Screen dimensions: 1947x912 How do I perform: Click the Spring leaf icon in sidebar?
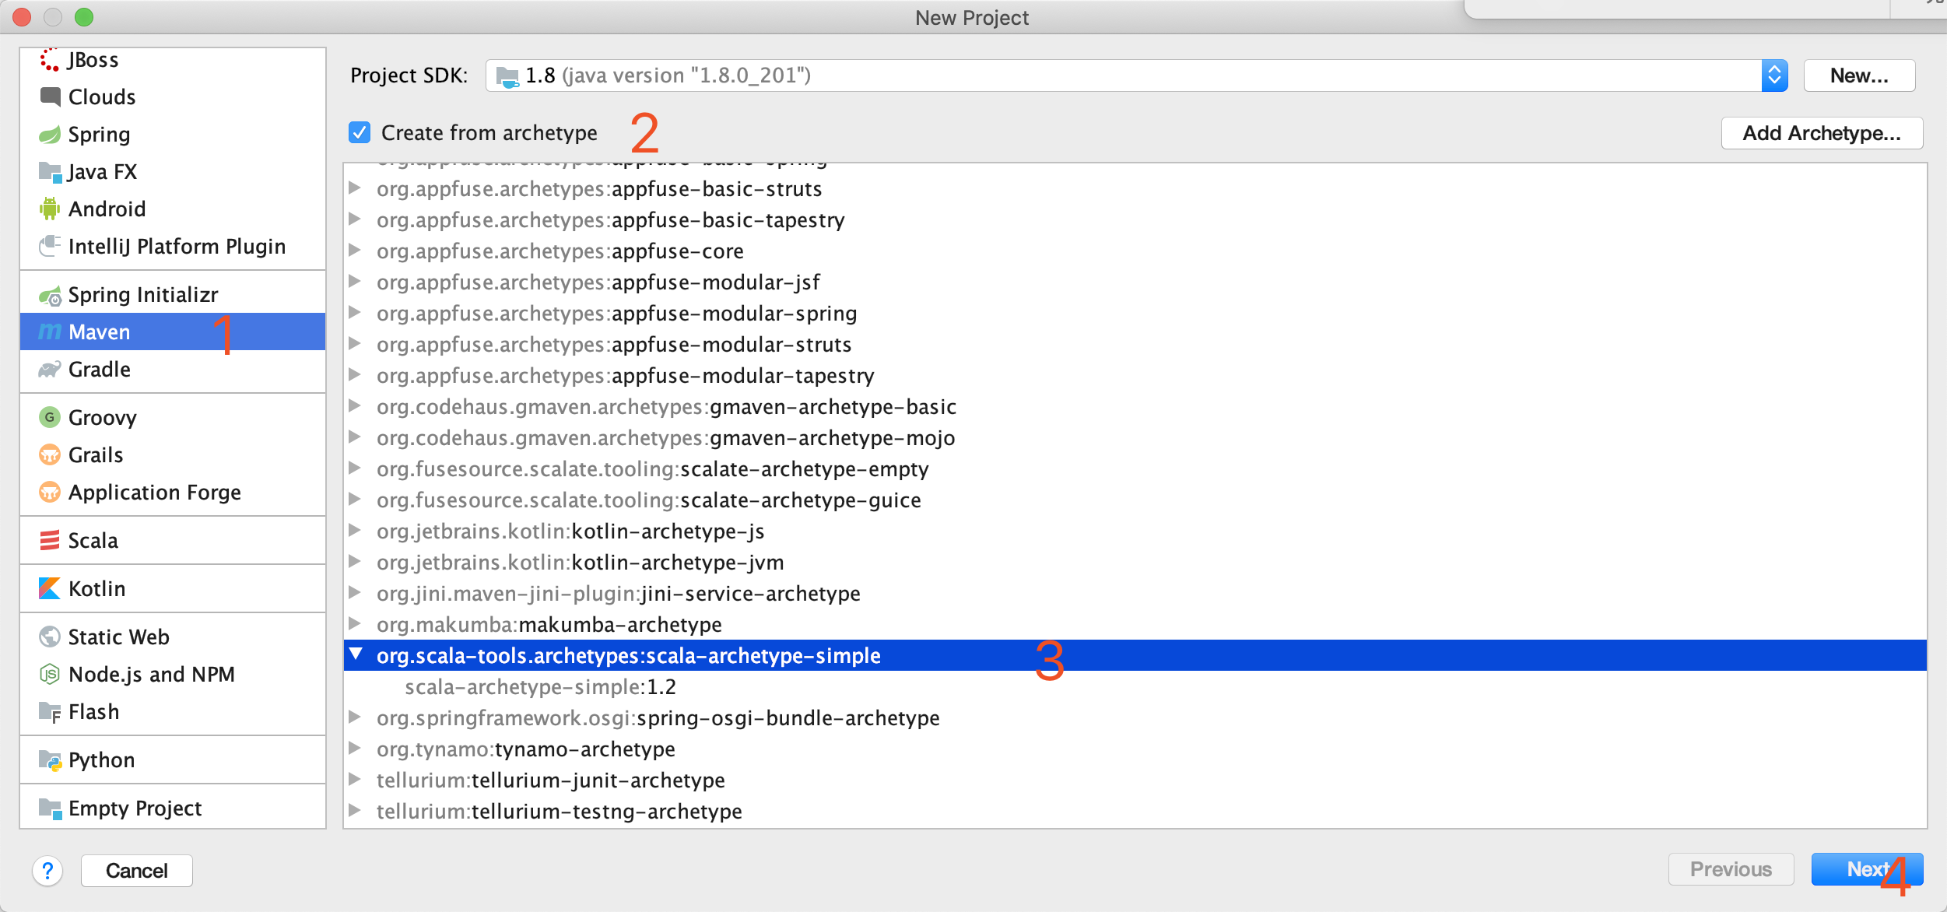pyautogui.click(x=50, y=135)
